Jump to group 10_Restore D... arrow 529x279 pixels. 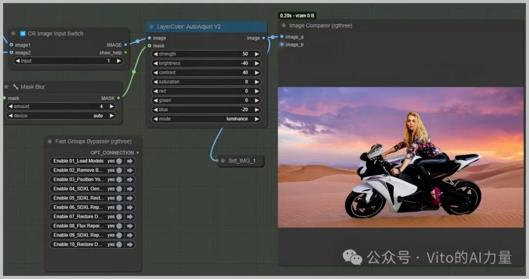pyautogui.click(x=130, y=245)
